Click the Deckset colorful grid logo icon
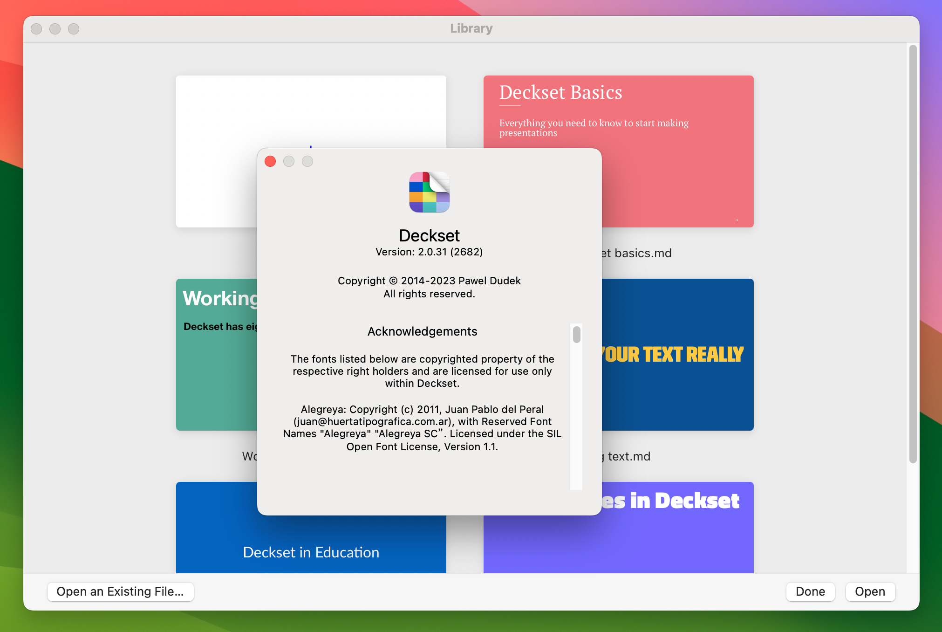Screen dimensions: 942x632 coord(430,196)
